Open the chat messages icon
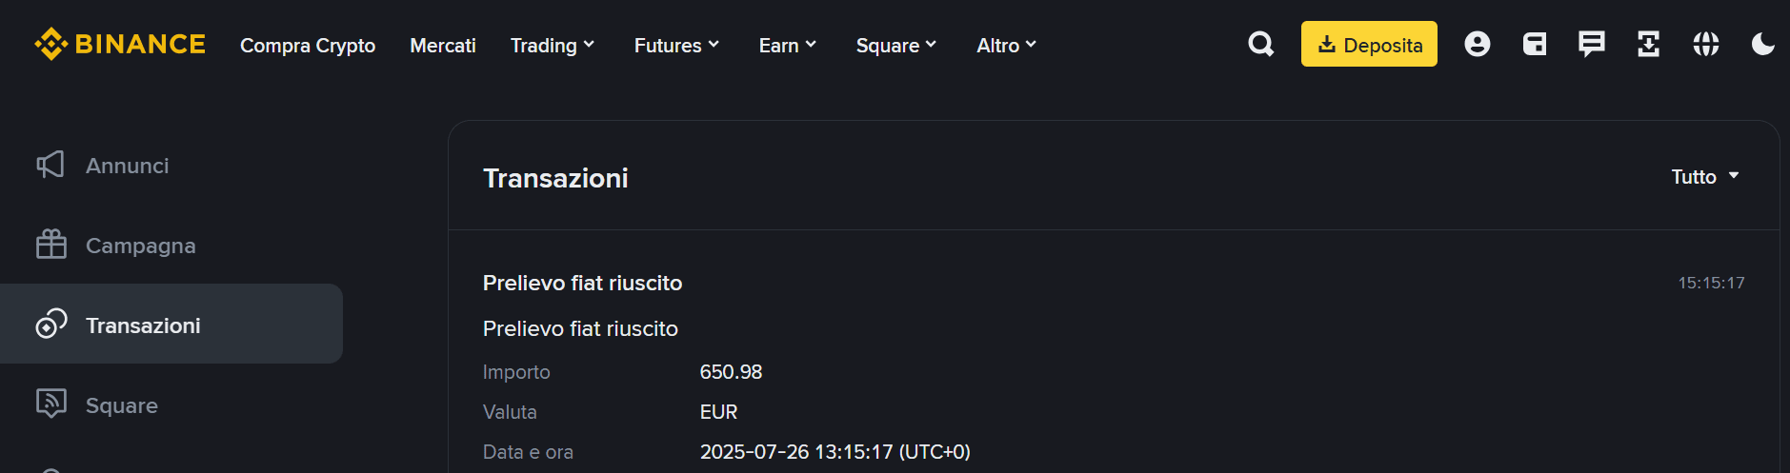 point(1591,44)
